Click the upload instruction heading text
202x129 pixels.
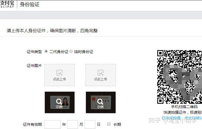[x=52, y=31]
